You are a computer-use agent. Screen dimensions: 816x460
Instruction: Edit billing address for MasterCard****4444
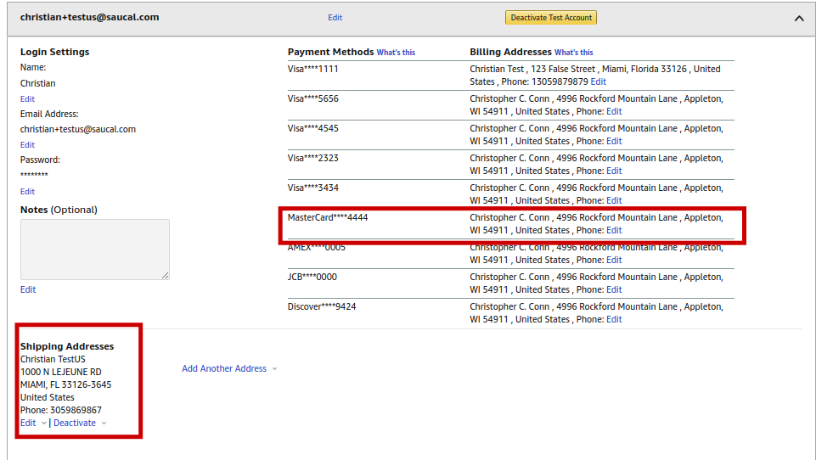[614, 230]
